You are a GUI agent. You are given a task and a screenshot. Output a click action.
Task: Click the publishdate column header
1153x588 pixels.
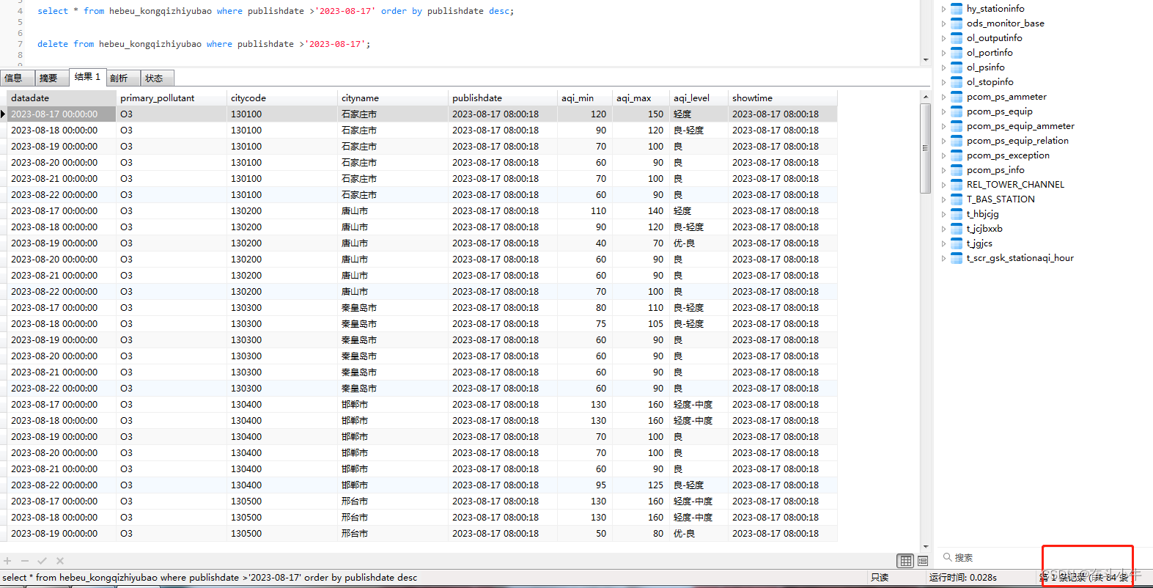[x=503, y=98]
